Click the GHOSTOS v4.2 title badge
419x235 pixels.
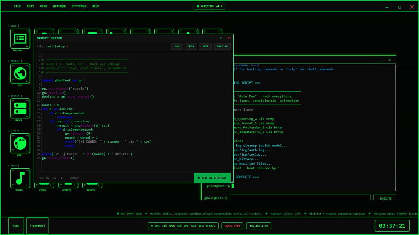(209, 6)
